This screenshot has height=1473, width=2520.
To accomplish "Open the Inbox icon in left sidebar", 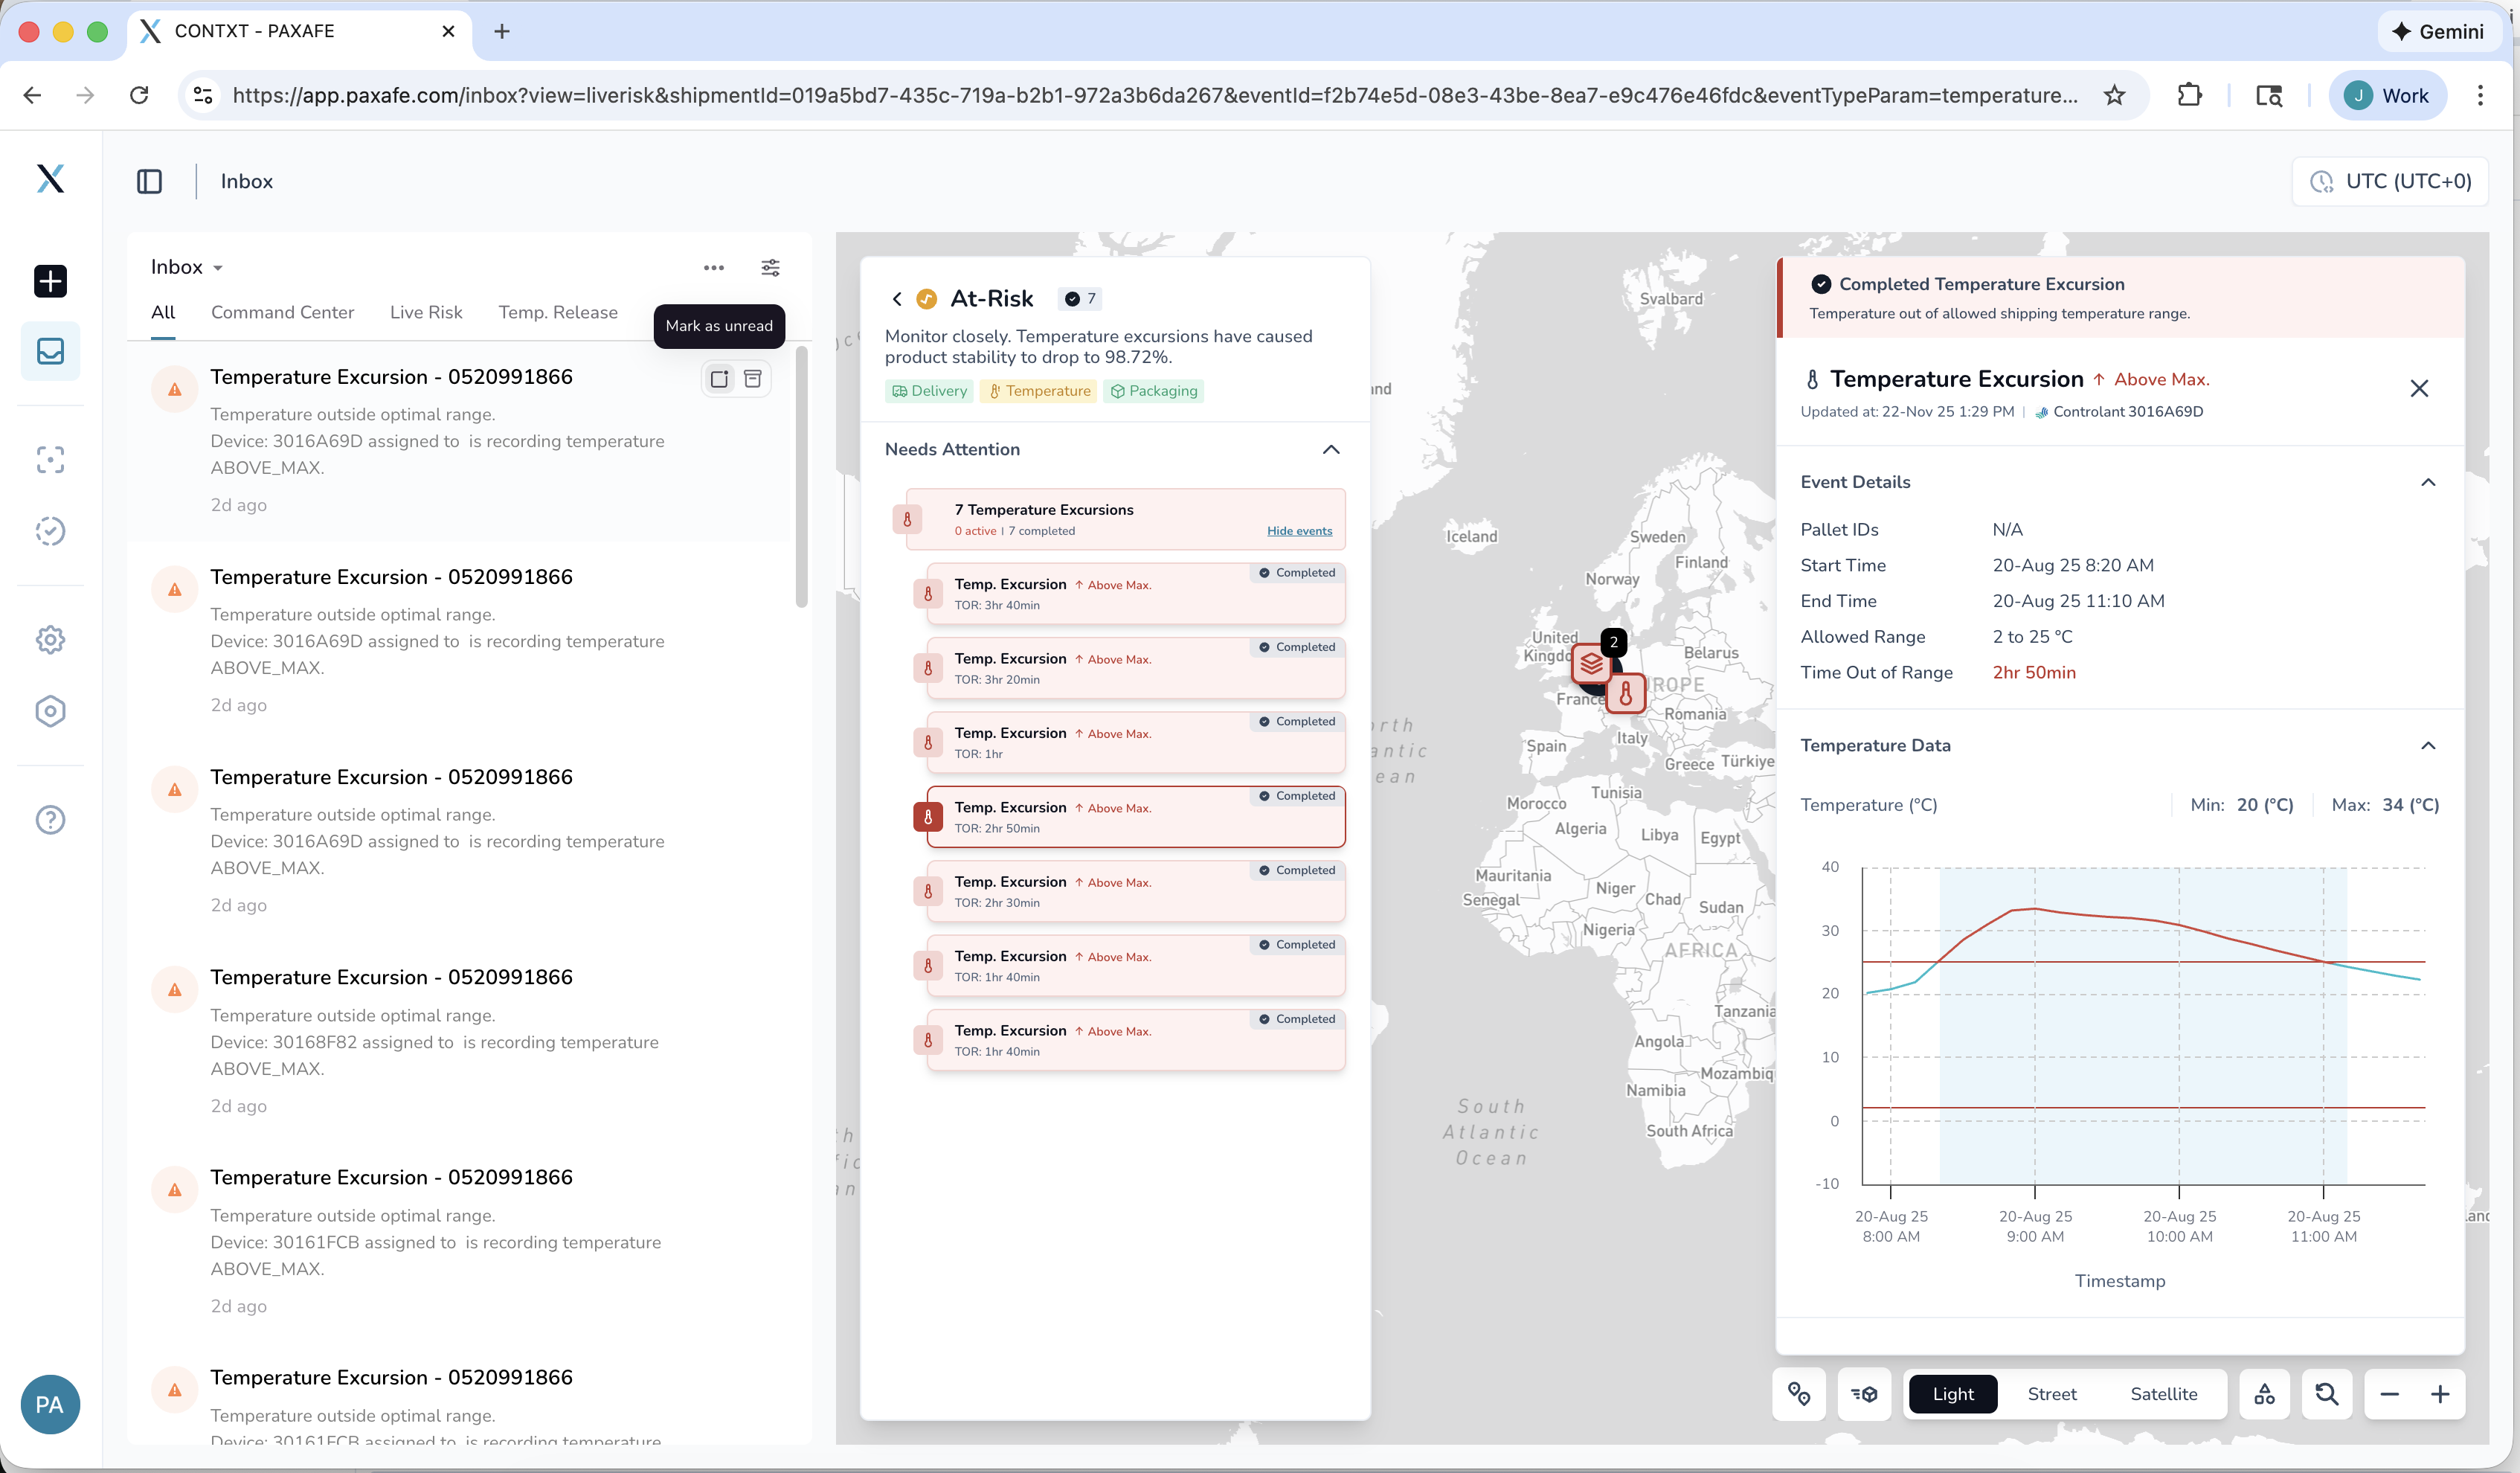I will [x=50, y=351].
